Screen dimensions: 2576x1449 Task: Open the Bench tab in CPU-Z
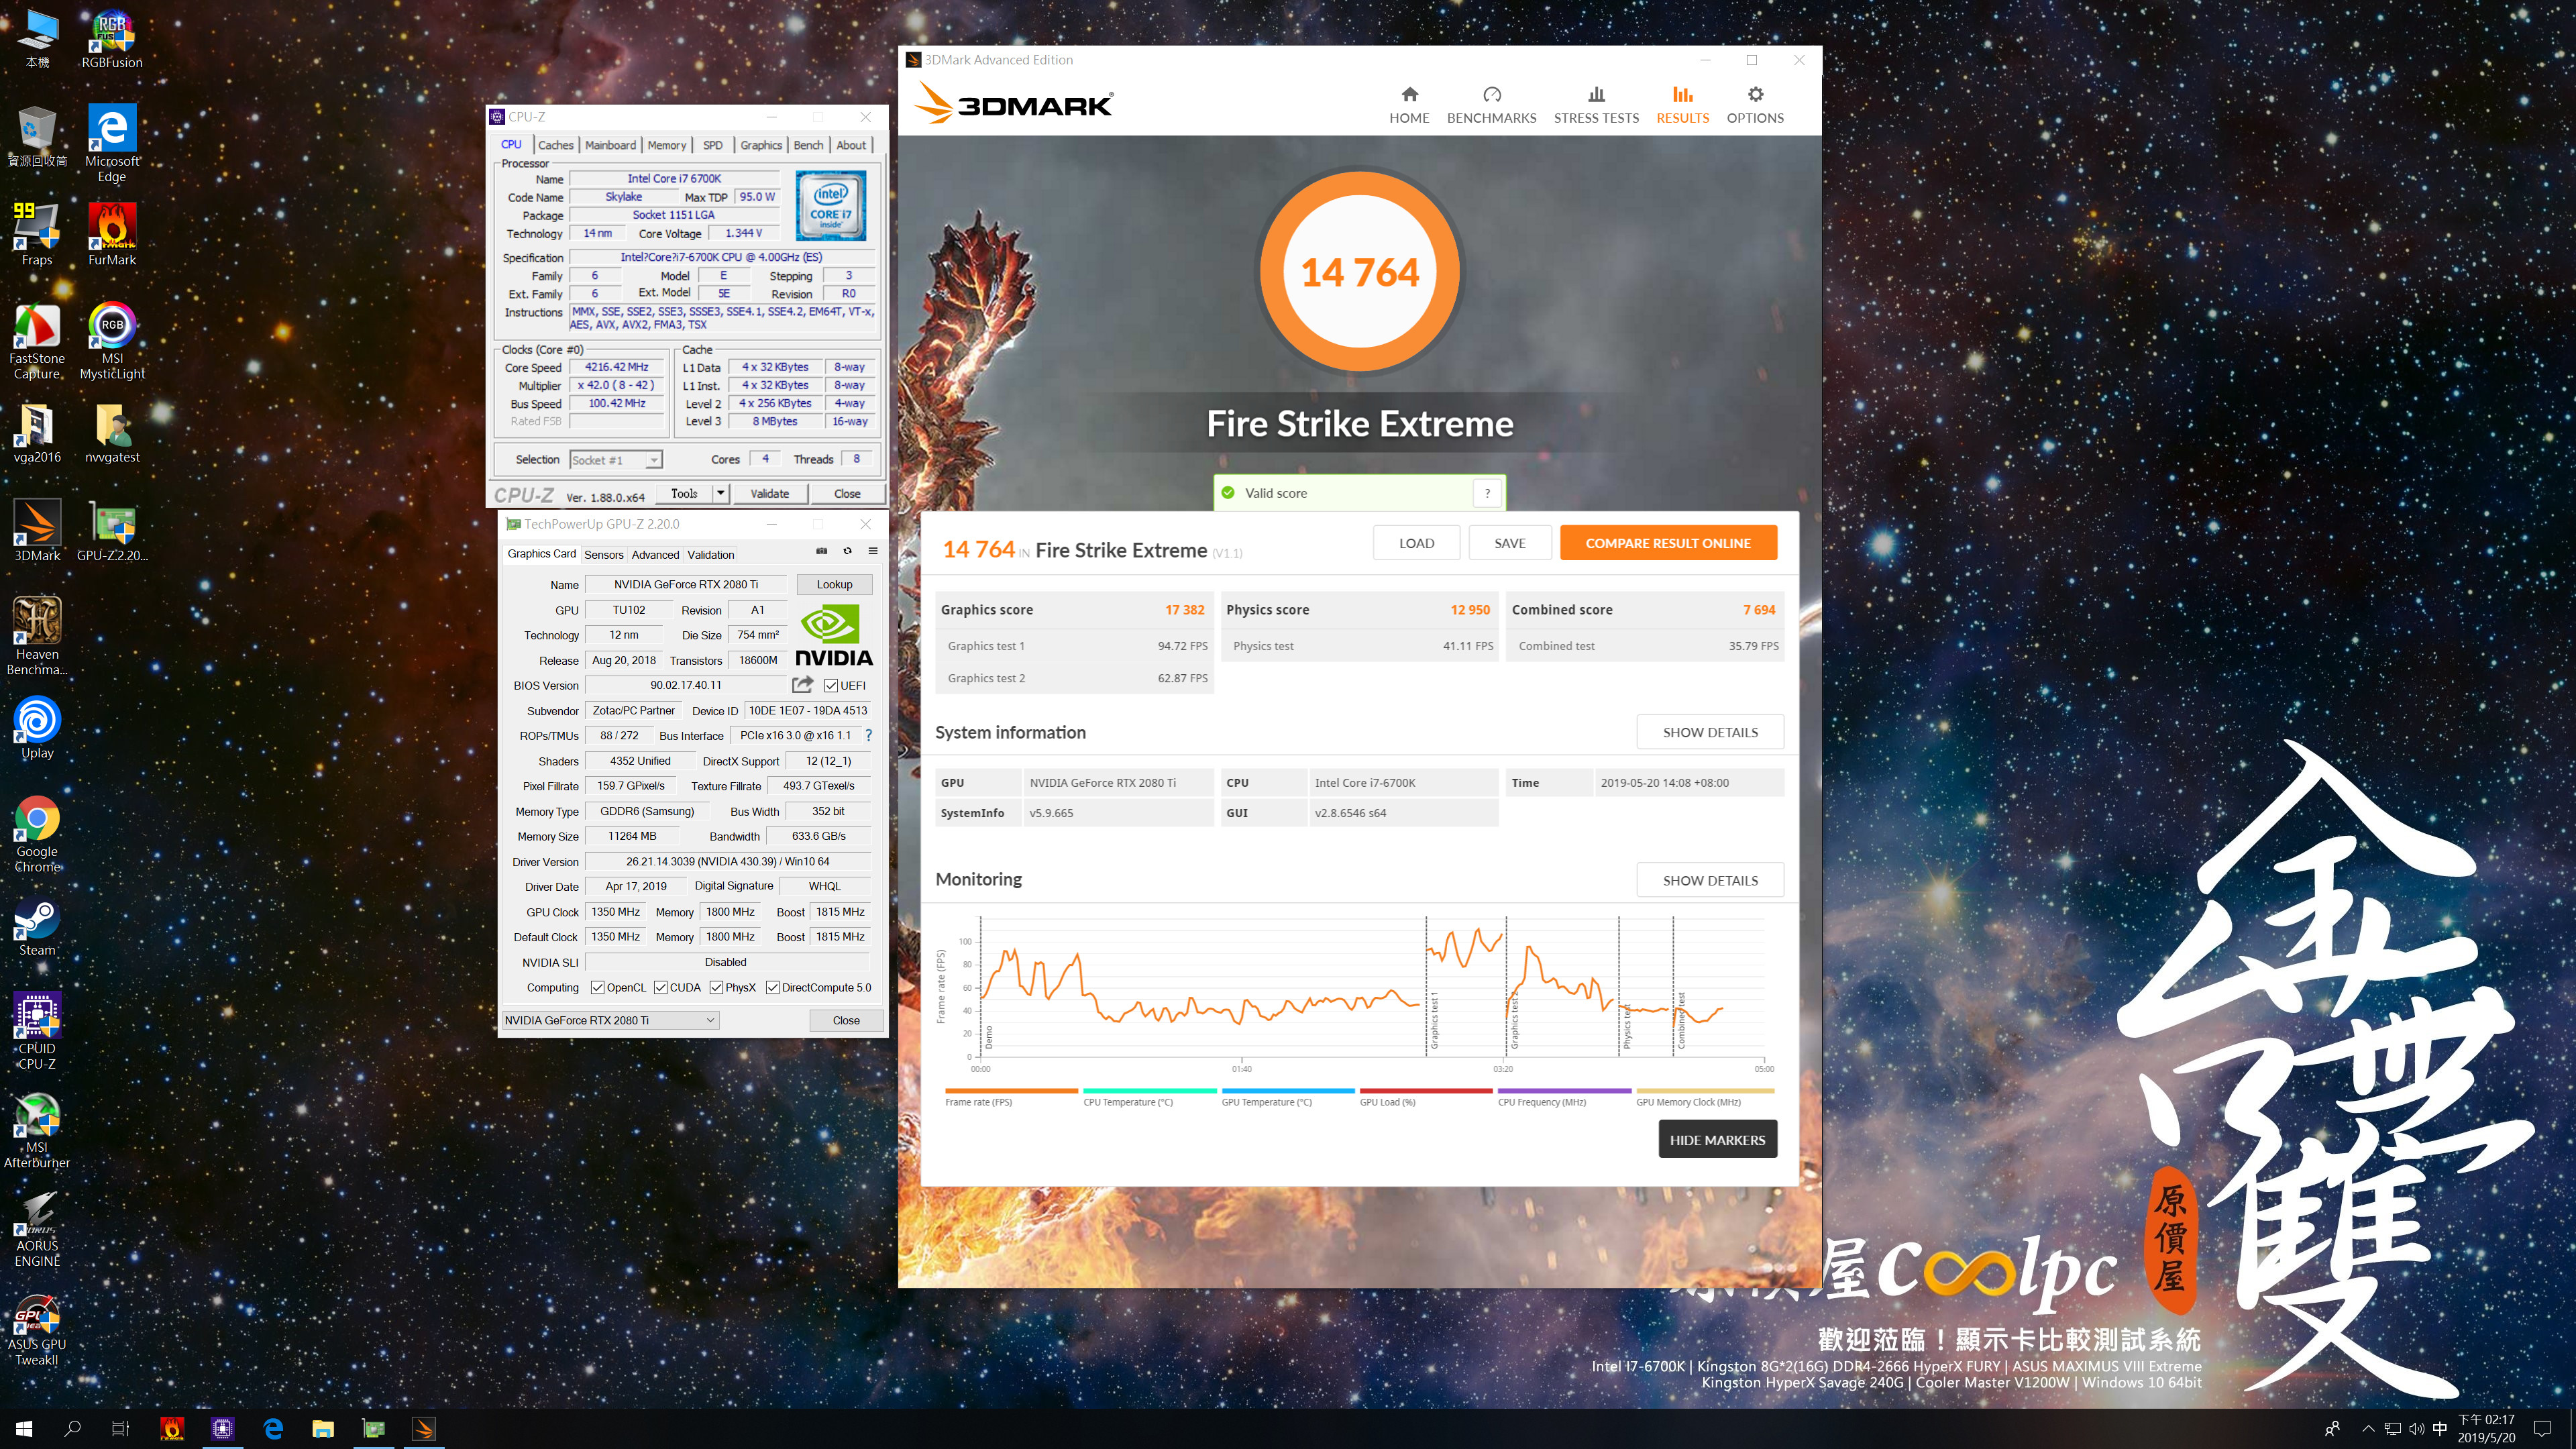pos(809,145)
